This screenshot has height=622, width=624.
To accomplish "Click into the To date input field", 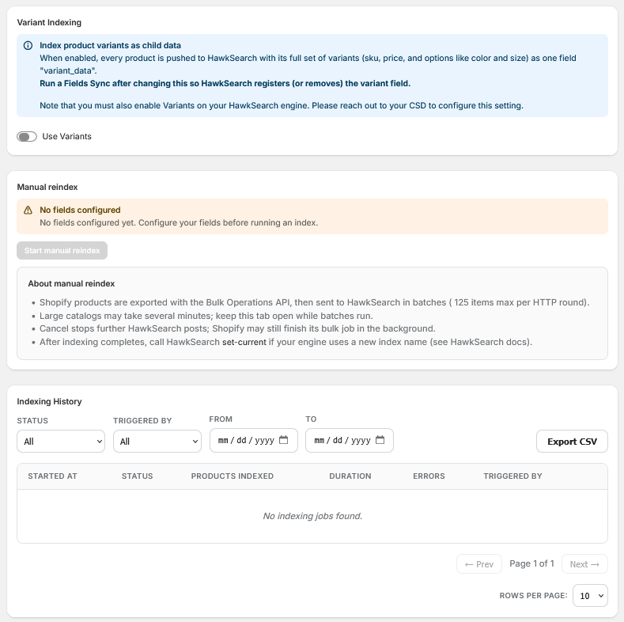I will 350,440.
